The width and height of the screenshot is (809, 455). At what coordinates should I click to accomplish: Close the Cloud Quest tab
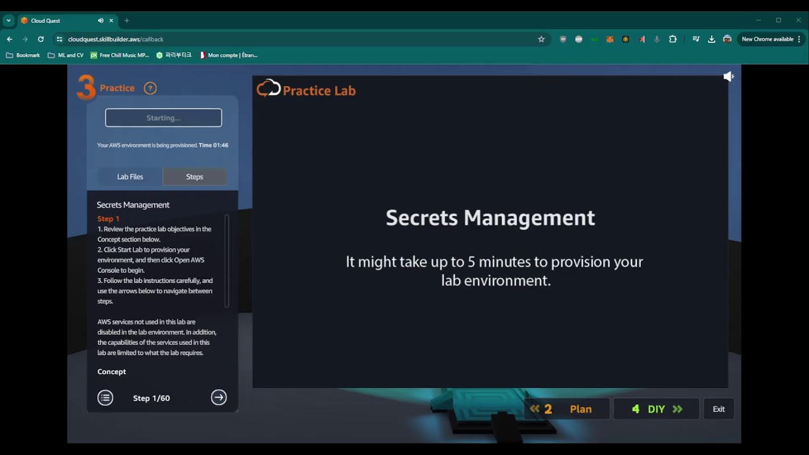pos(111,21)
